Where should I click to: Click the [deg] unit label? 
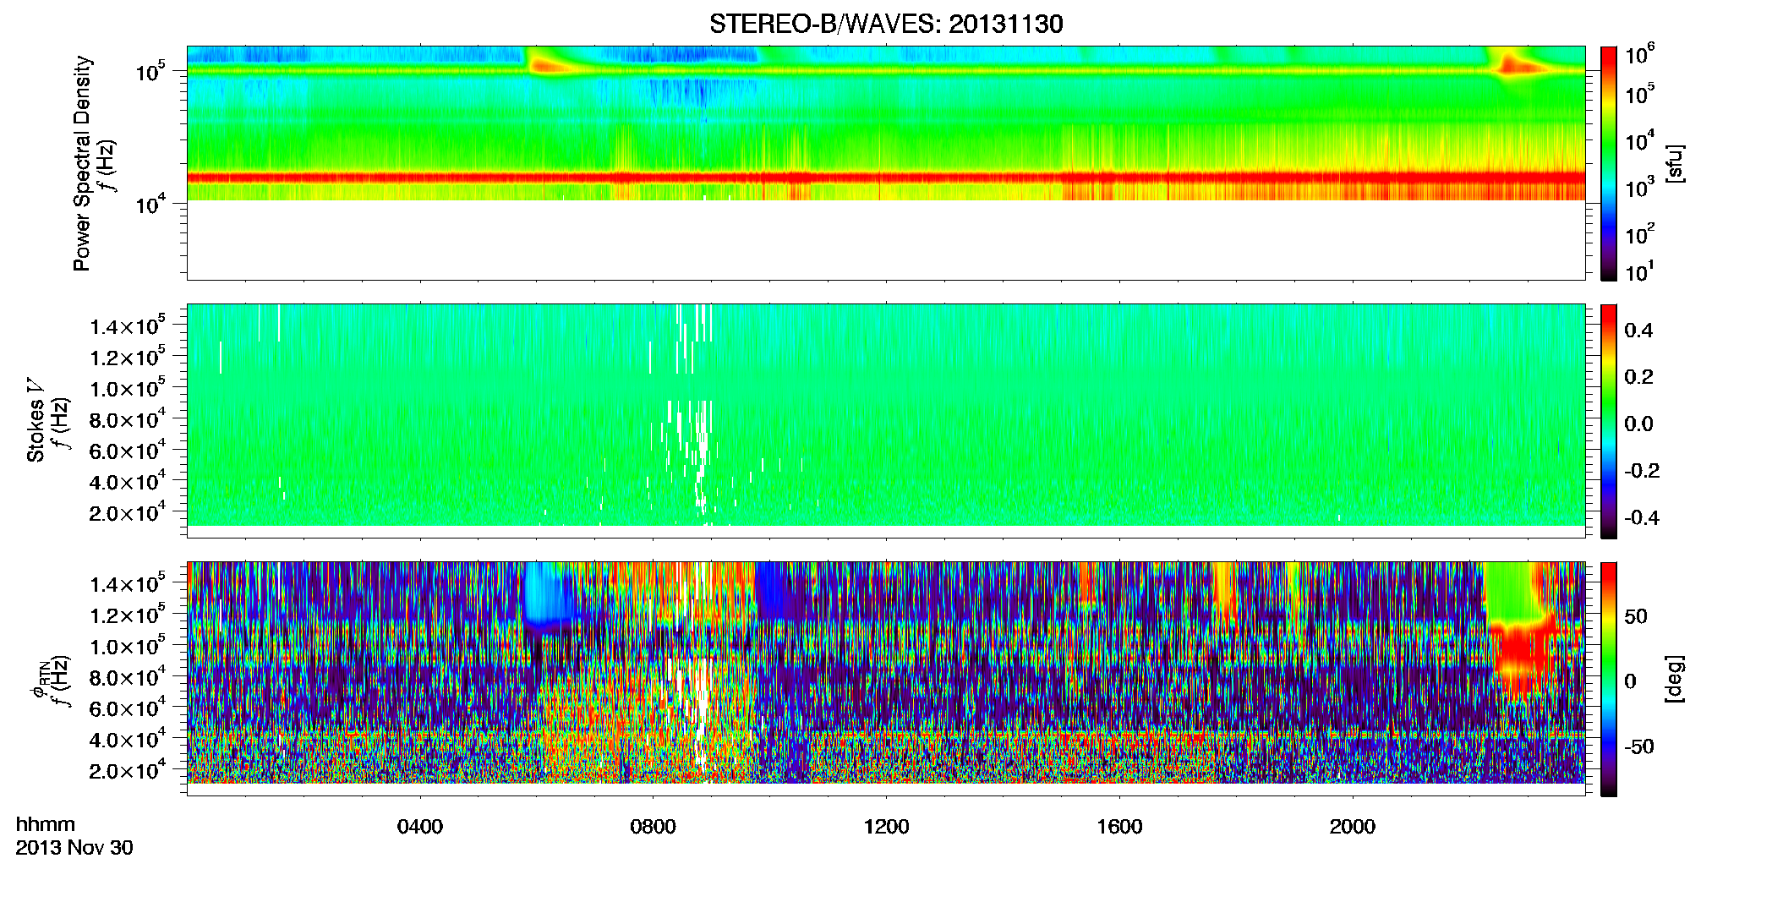1675,679
